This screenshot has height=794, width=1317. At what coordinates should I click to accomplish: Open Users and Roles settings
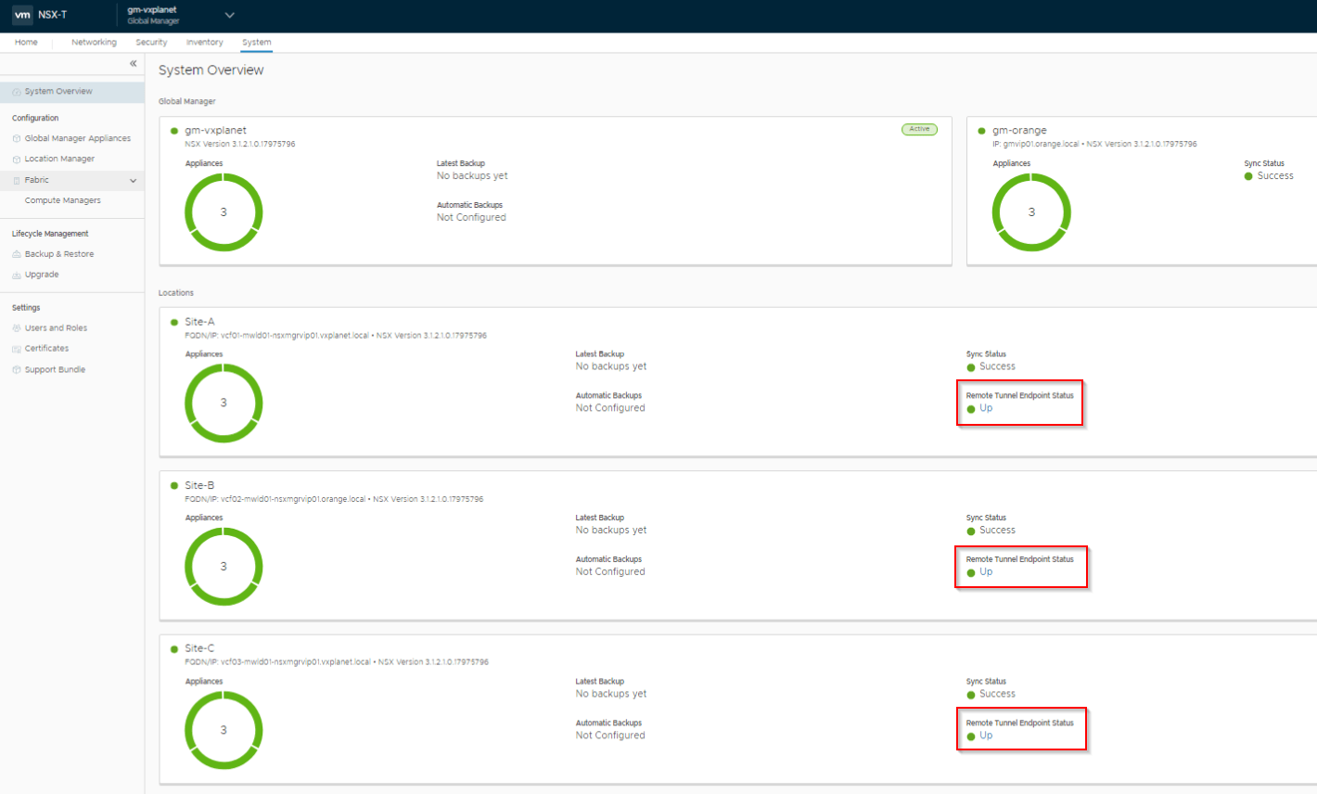click(x=56, y=327)
